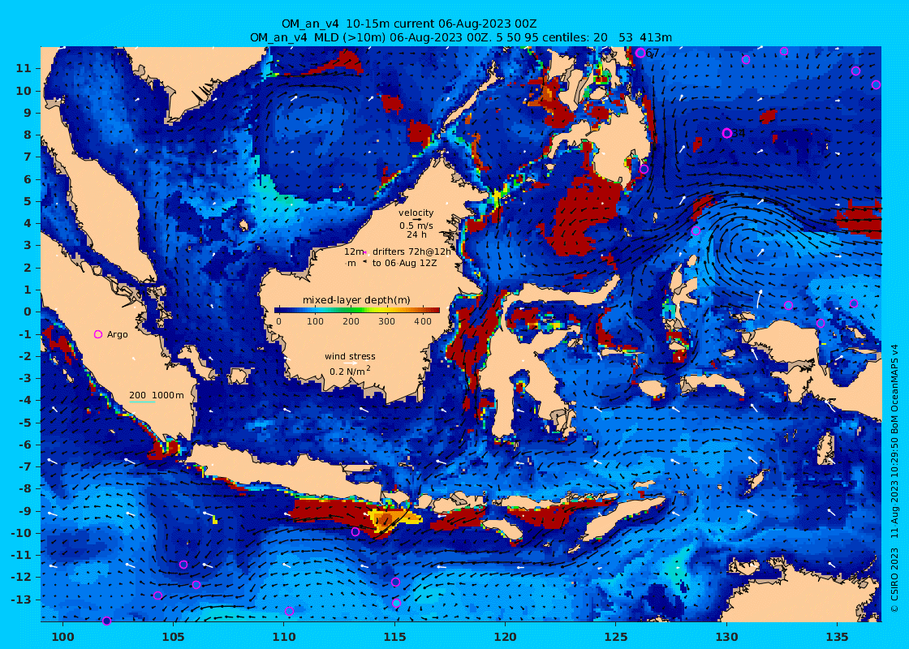Click the cyan 200 1000m contour legend line

142,402
